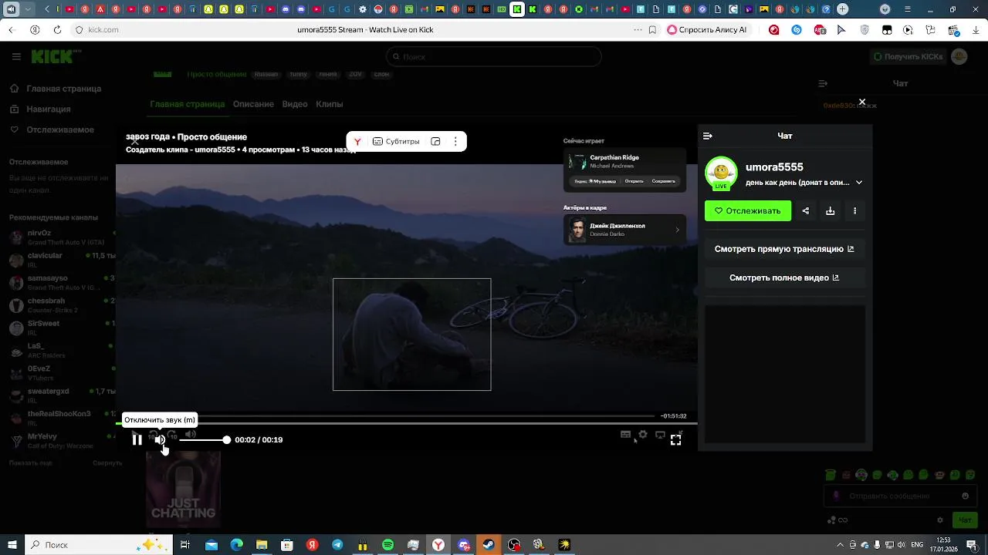Screen dimensions: 988x555
Task: Open Навигация in the sidebar
Action: pos(40,109)
